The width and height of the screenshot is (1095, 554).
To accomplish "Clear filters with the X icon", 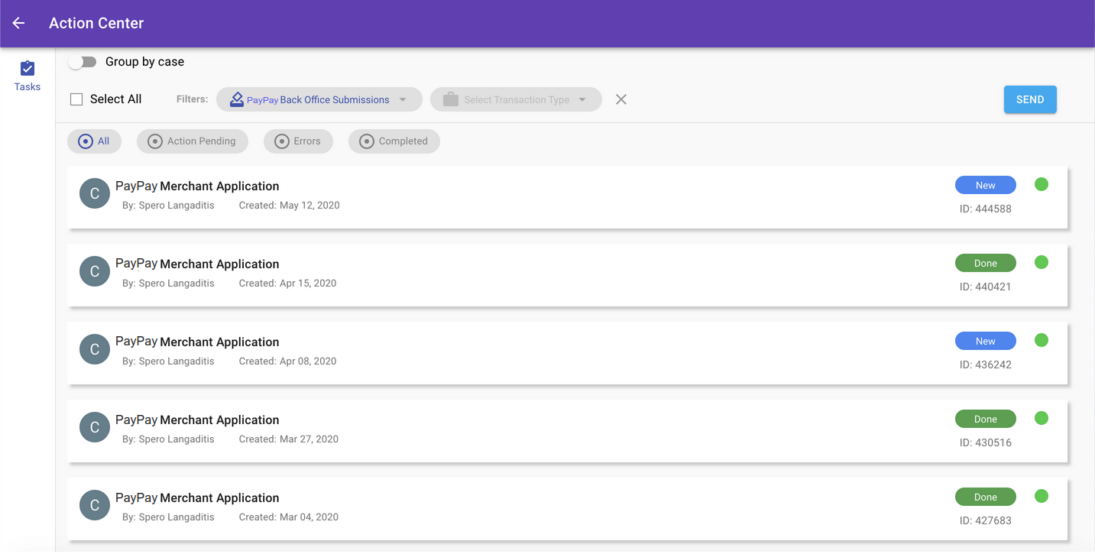I will (x=621, y=99).
